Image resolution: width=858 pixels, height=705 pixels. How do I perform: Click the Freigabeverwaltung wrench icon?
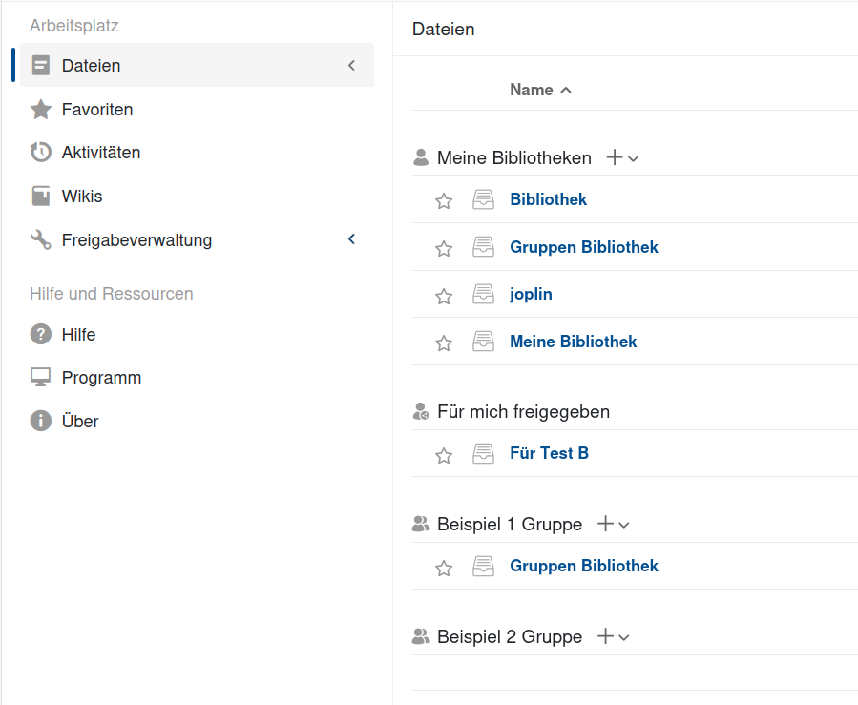click(38, 239)
